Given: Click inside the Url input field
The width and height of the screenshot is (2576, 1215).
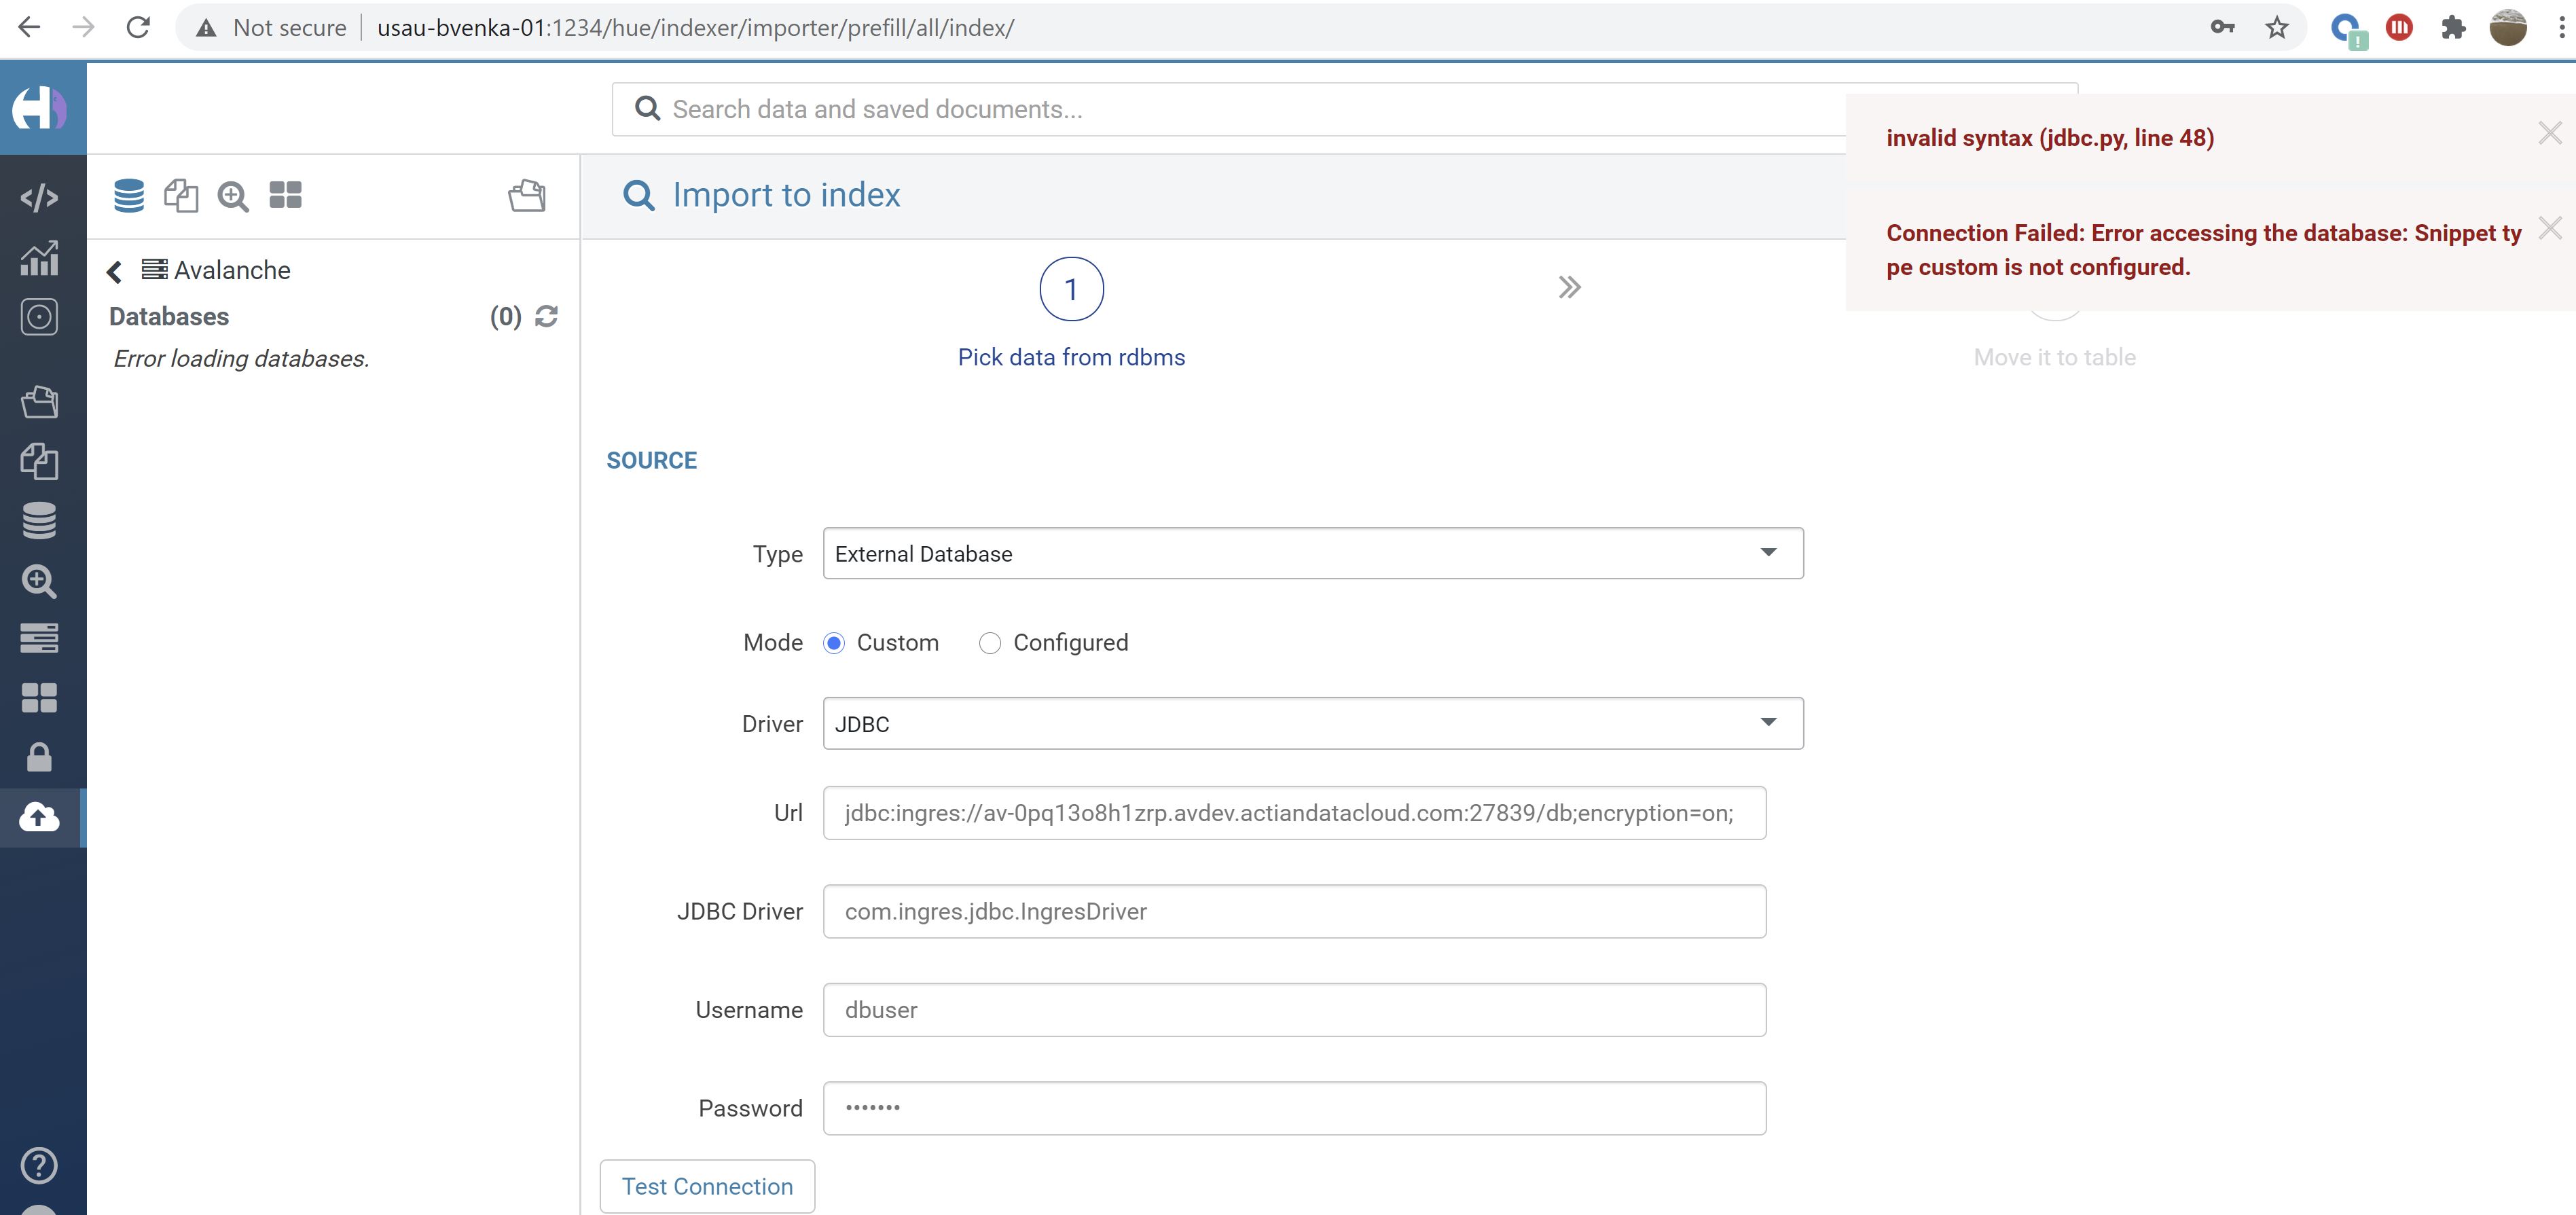Looking at the screenshot, I should point(1295,813).
